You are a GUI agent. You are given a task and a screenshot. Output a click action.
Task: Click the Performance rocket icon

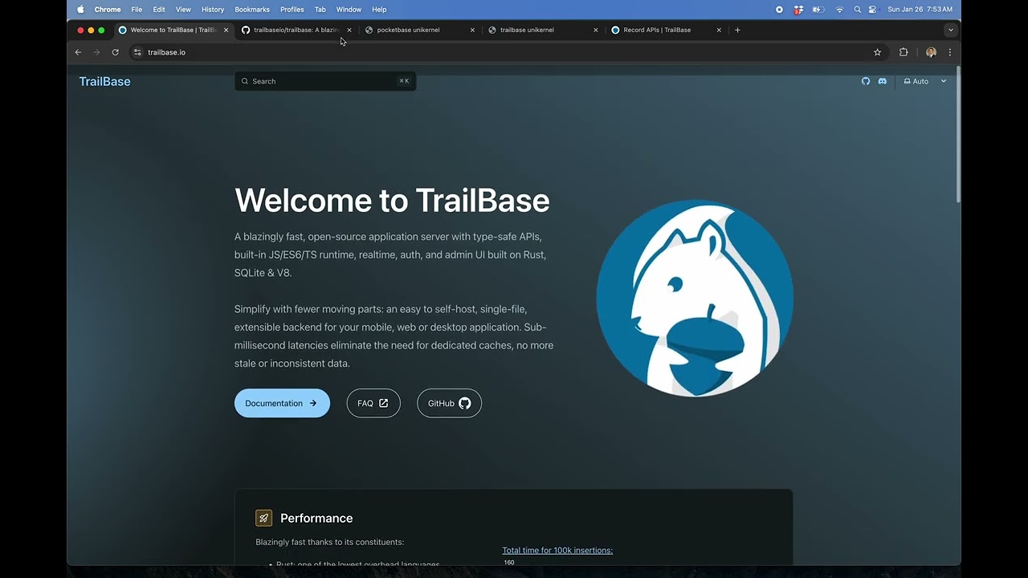(x=263, y=518)
